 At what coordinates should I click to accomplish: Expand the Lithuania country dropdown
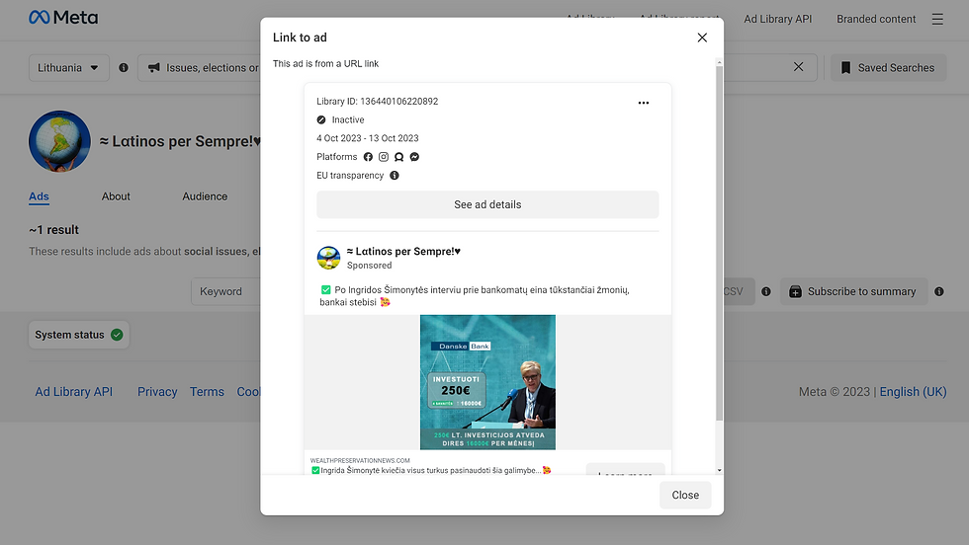pos(68,68)
